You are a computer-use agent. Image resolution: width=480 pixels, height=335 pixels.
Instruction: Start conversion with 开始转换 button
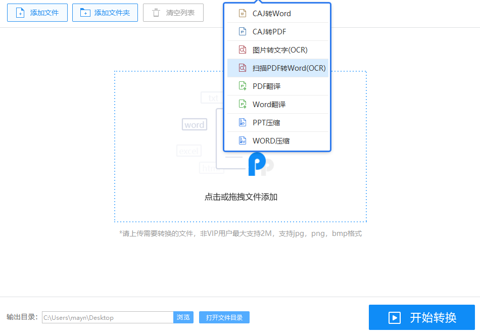click(421, 317)
